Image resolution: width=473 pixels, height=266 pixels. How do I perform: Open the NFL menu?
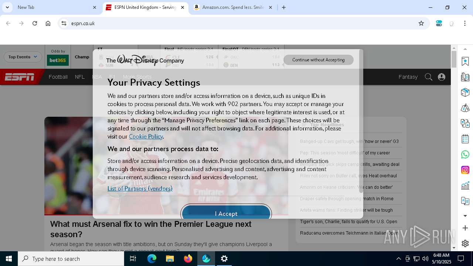[x=80, y=77]
